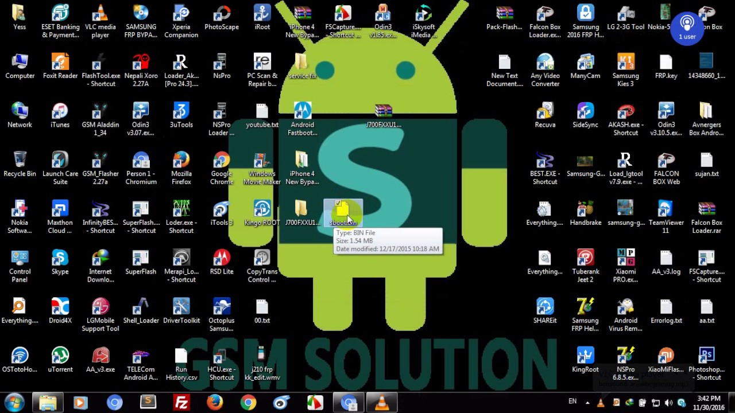Open Windows Explorer from the taskbar
Viewport: 735px width, 413px height.
point(47,403)
